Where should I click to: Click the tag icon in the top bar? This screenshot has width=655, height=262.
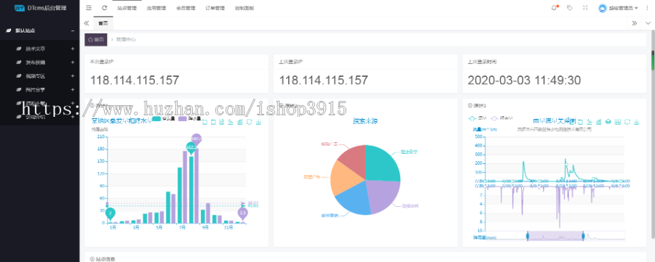point(570,7)
